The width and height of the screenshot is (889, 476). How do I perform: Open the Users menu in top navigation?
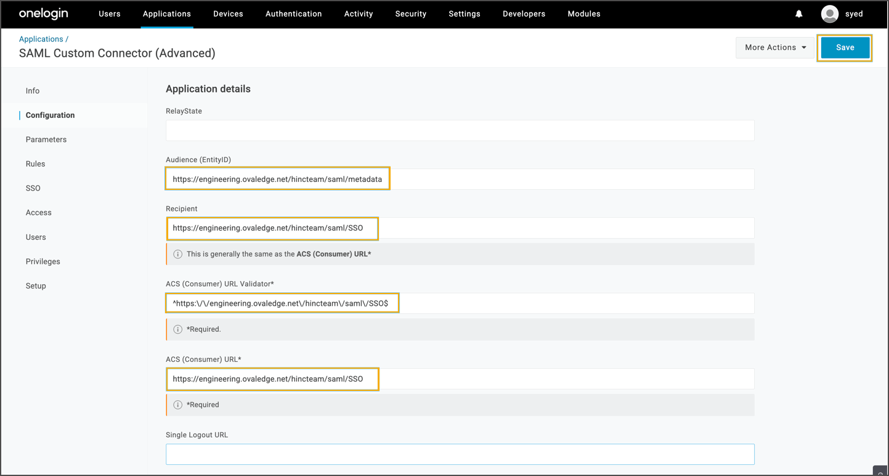[x=110, y=14]
